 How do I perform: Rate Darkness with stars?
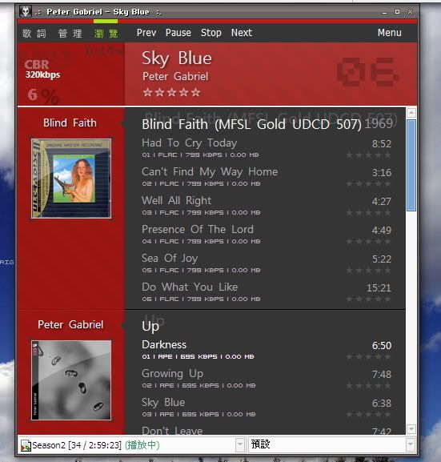(368, 357)
